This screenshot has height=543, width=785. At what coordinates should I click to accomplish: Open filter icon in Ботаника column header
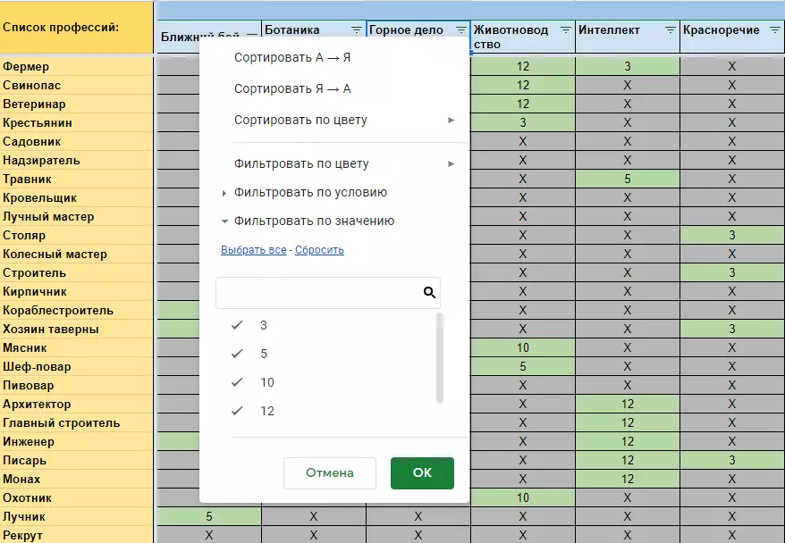tap(356, 30)
